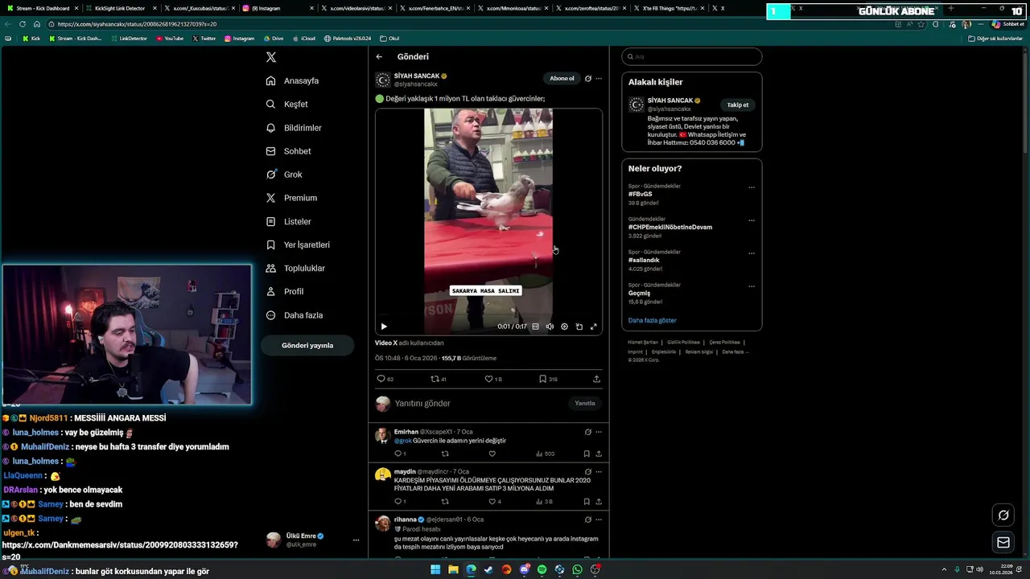Open the X logo home icon
This screenshot has height=579, width=1030.
click(x=271, y=57)
